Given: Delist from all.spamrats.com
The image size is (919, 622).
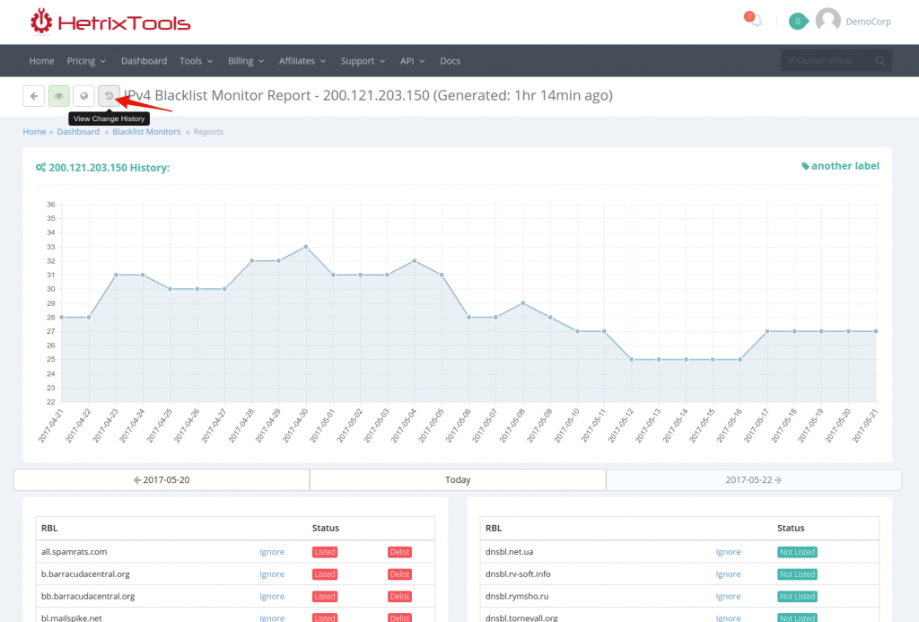Looking at the screenshot, I should (399, 552).
